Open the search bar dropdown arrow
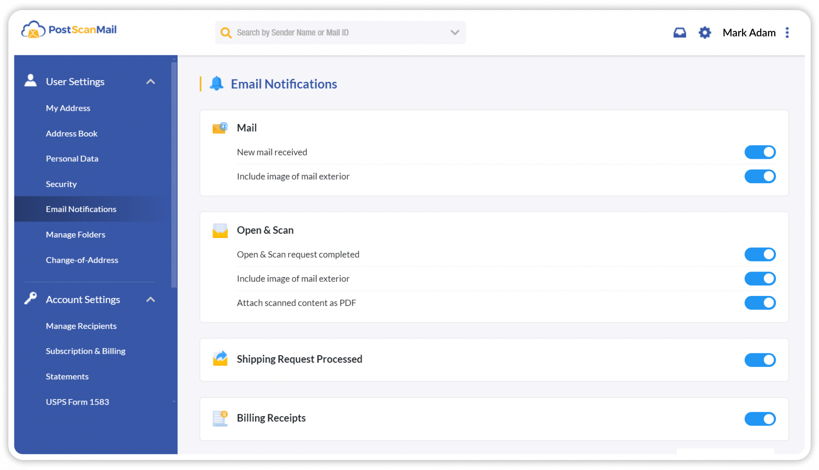This screenshot has width=819, height=470. (x=454, y=32)
